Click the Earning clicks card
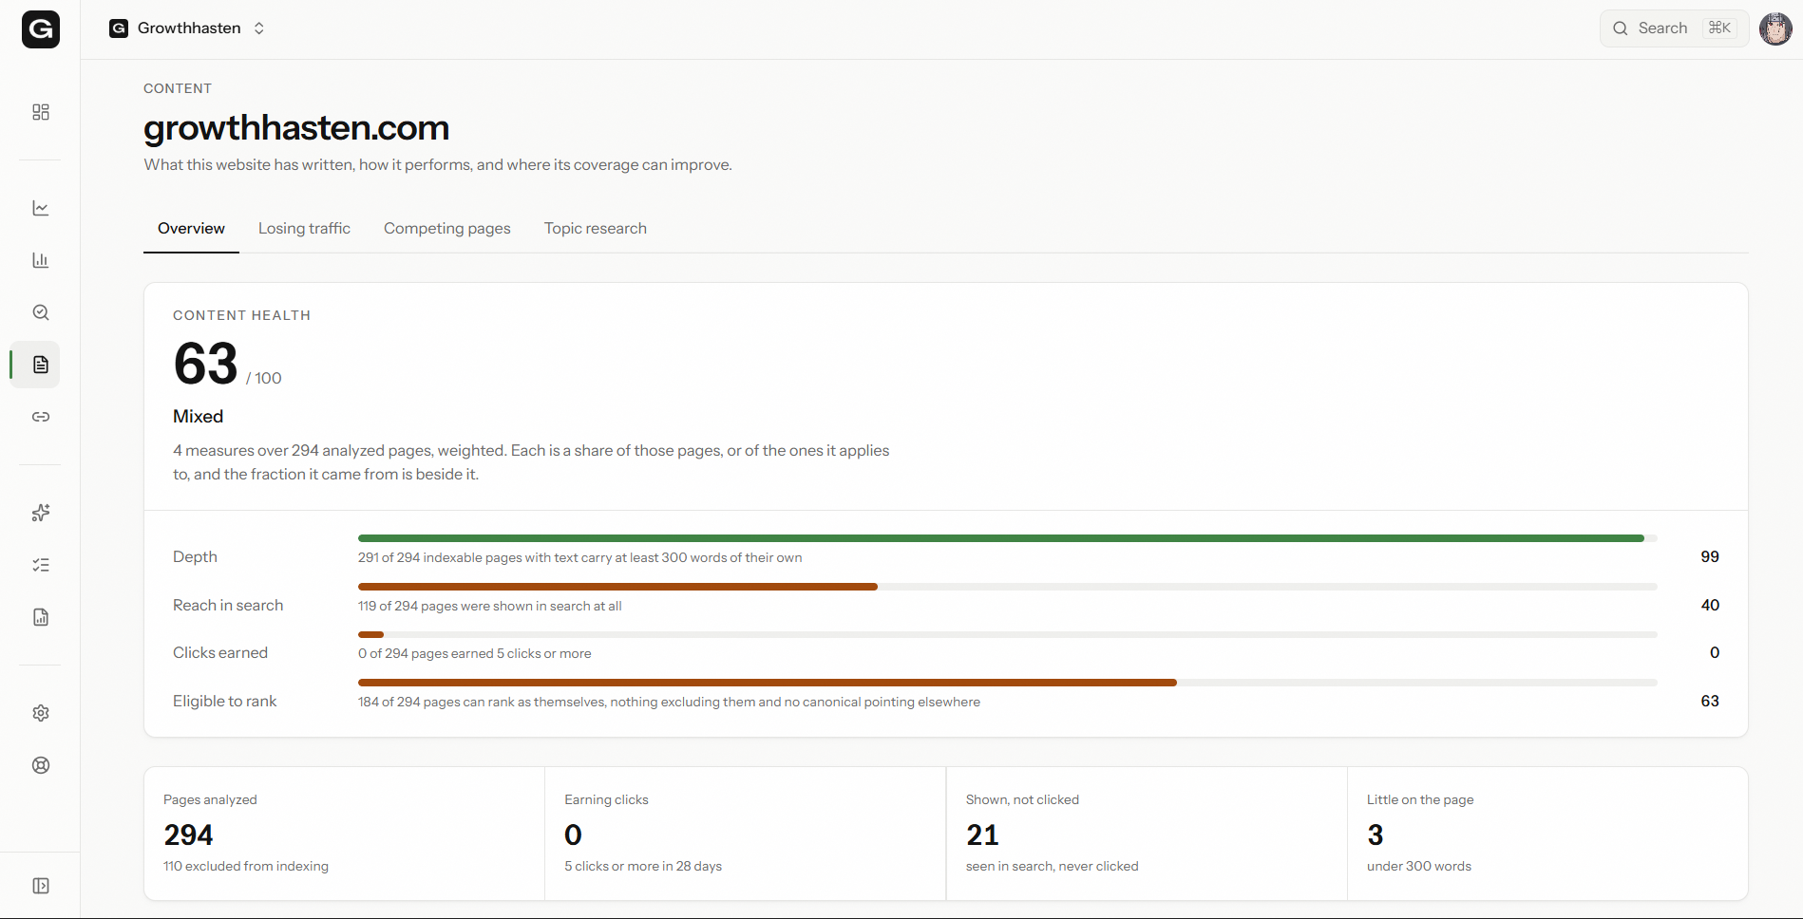 click(x=746, y=834)
